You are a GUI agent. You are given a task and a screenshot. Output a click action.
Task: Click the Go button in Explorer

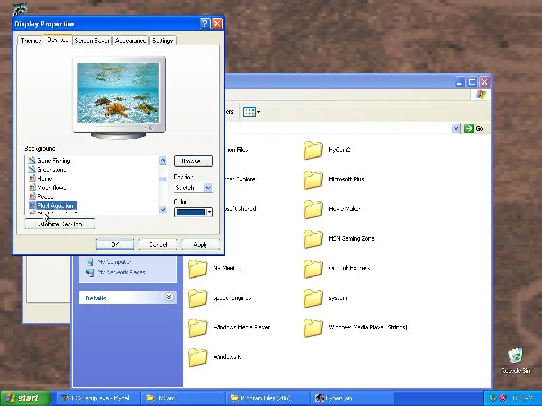[x=474, y=128]
